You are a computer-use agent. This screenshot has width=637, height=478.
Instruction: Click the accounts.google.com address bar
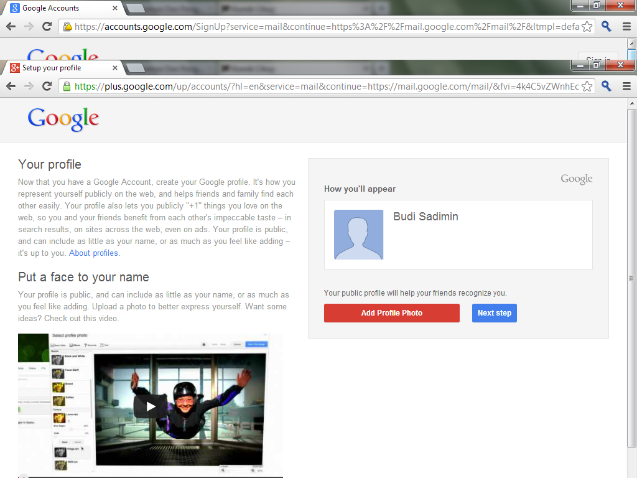point(327,26)
